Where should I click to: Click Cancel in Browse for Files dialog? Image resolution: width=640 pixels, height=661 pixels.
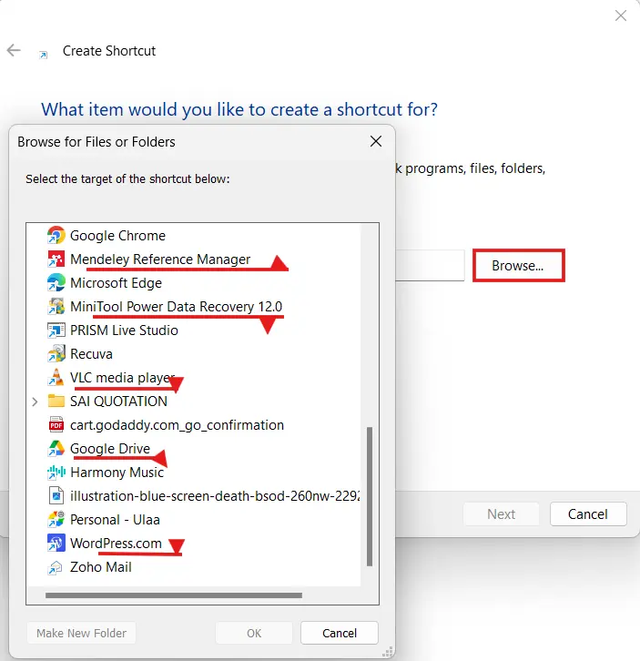[340, 633]
